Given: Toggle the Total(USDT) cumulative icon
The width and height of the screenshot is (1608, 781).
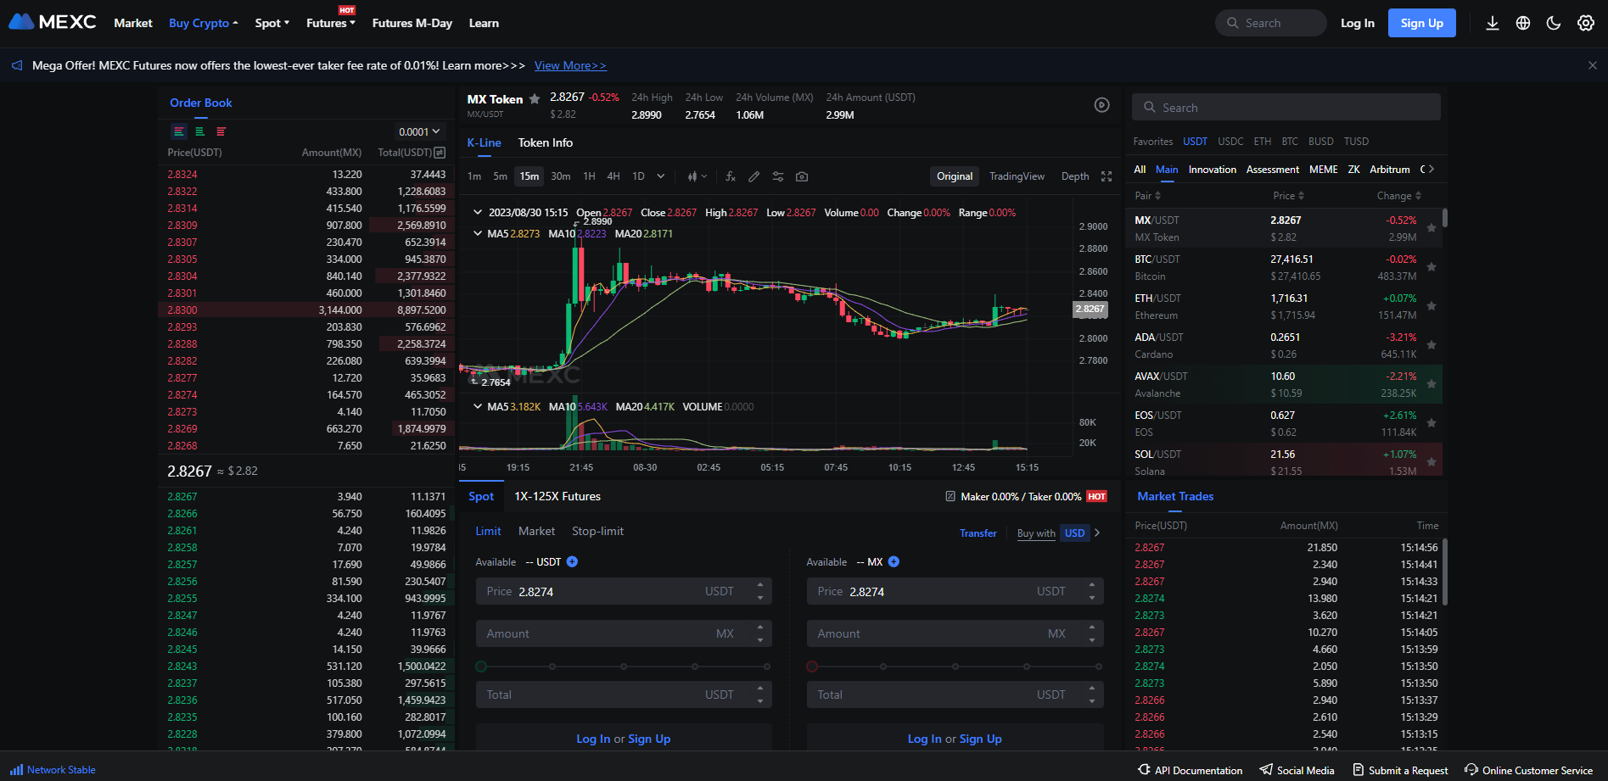Looking at the screenshot, I should (x=440, y=153).
